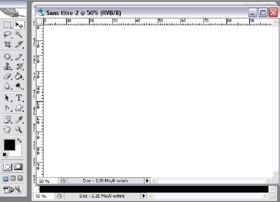
Task: Select the History Brush tool
Action: point(19,66)
